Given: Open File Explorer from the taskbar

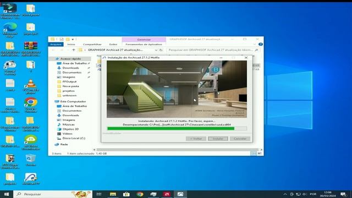Looking at the screenshot, I should [113, 194].
